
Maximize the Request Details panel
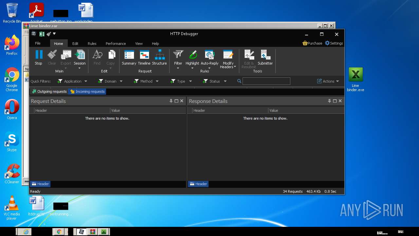tap(176, 101)
